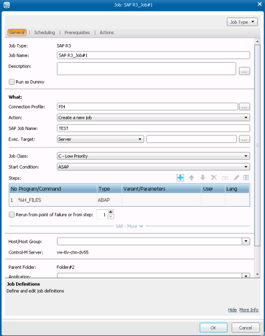Click the More Info link
Image resolution: width=265 pixels, height=336 pixels.
point(249,309)
